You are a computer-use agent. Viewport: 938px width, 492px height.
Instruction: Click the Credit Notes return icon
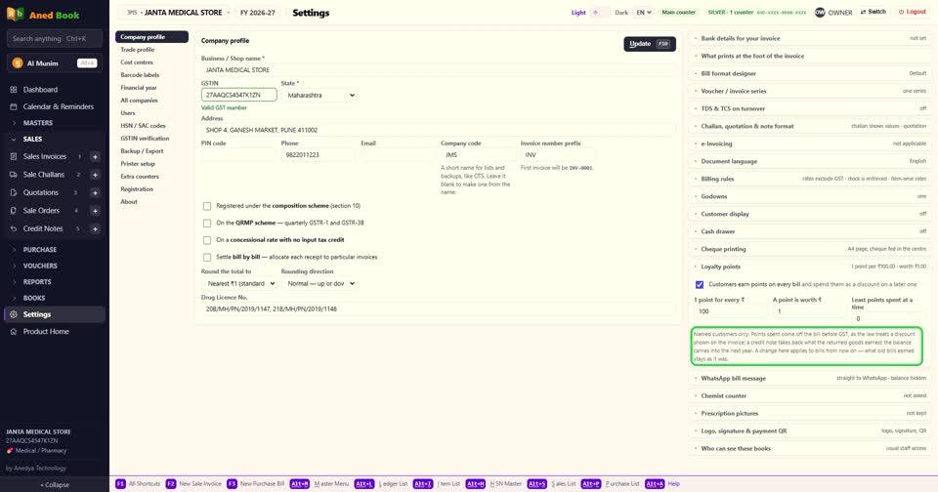13,228
